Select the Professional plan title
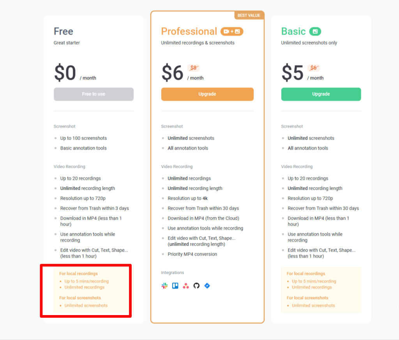The width and height of the screenshot is (399, 340). [x=189, y=32]
